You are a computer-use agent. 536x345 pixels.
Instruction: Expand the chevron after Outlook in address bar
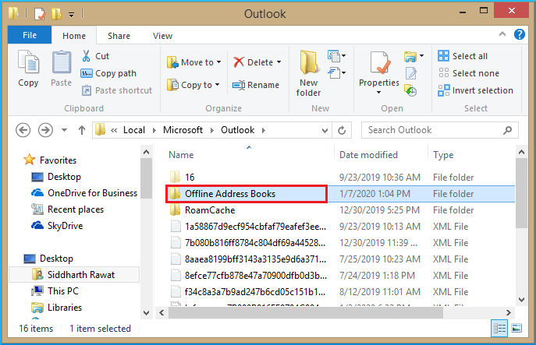coord(263,130)
